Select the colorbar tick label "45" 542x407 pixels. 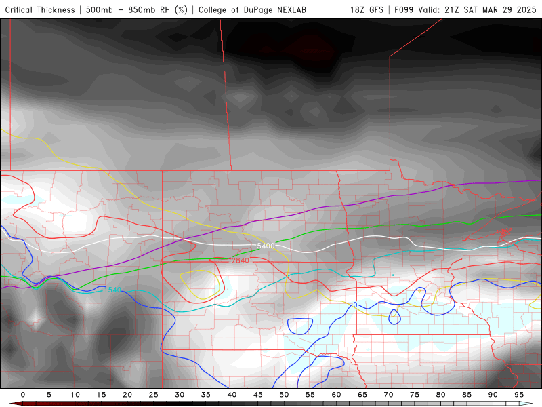pos(258,395)
